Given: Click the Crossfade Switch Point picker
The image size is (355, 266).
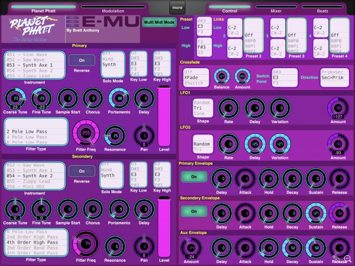Looking at the screenshot, I should (285, 78).
